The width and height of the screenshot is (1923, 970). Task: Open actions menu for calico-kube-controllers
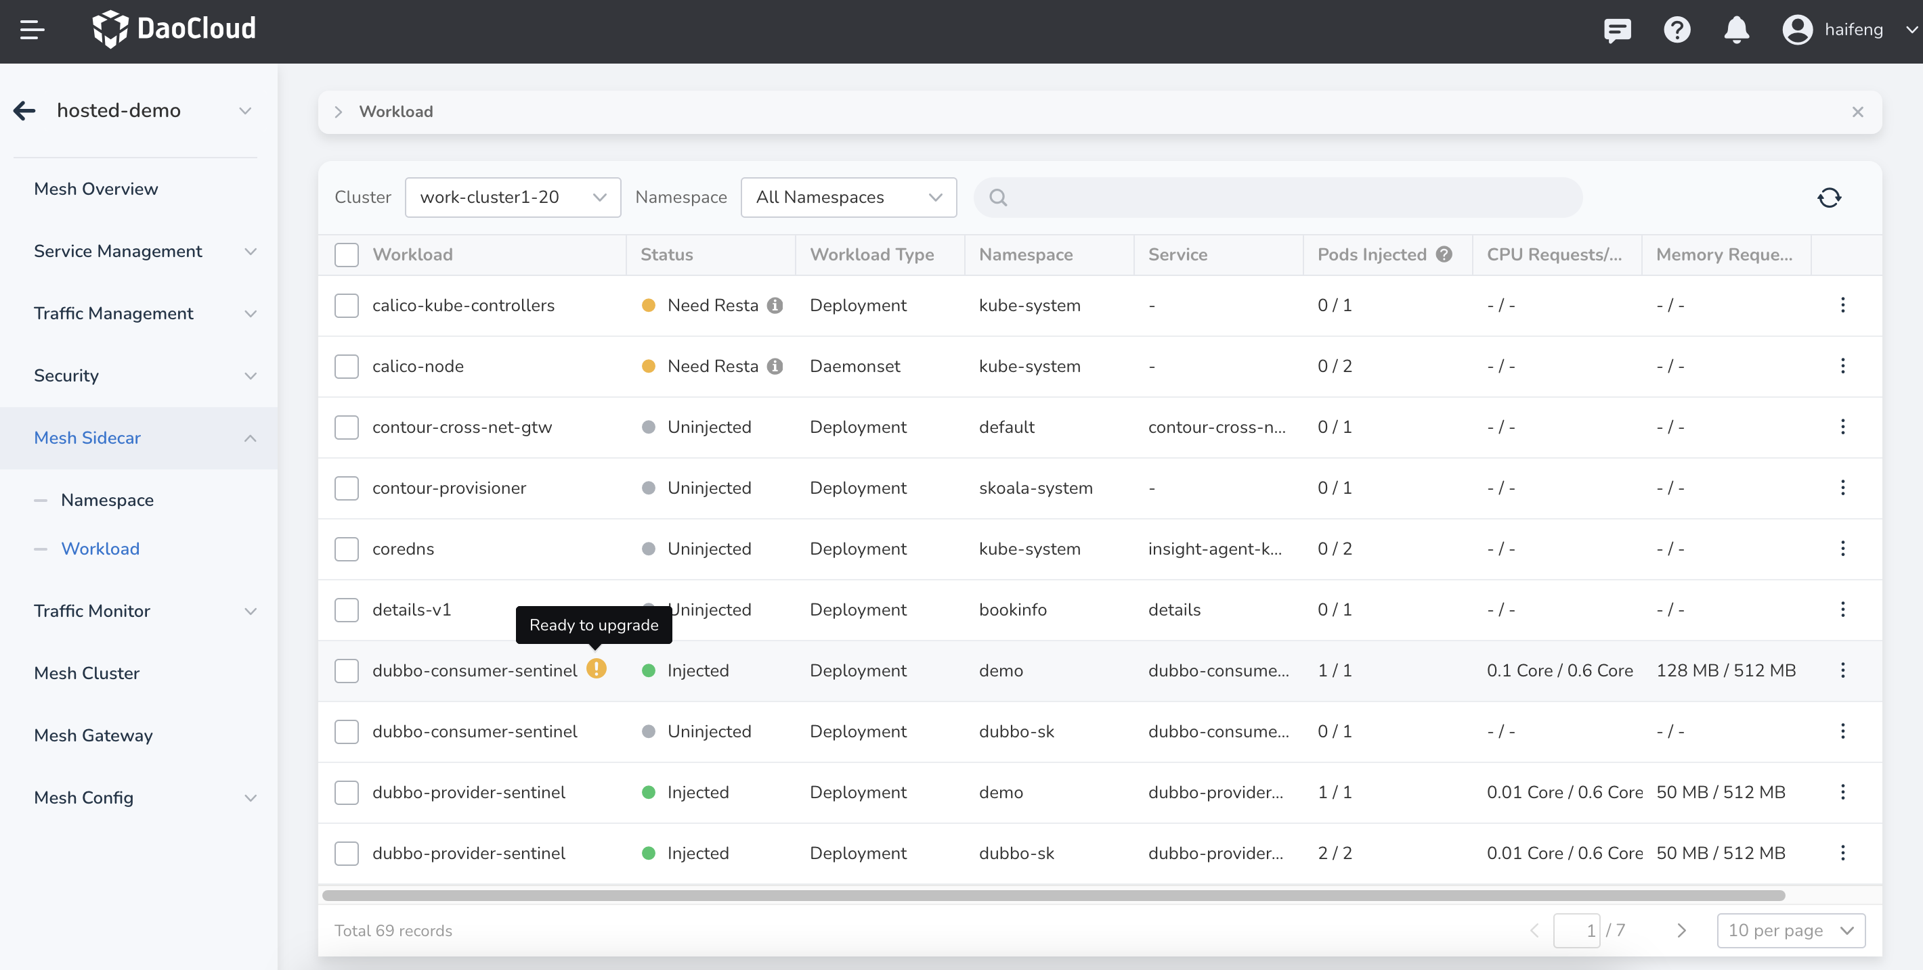[1843, 305]
